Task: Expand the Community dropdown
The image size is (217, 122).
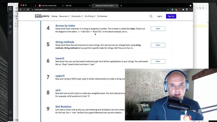Action: click(x=77, y=16)
